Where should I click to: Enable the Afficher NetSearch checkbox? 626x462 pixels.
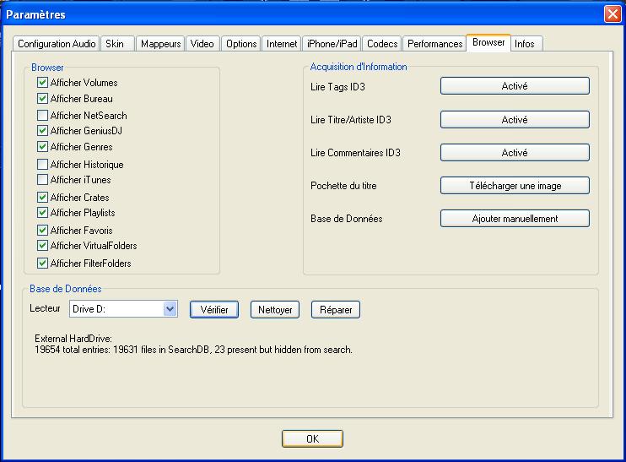[x=42, y=115]
